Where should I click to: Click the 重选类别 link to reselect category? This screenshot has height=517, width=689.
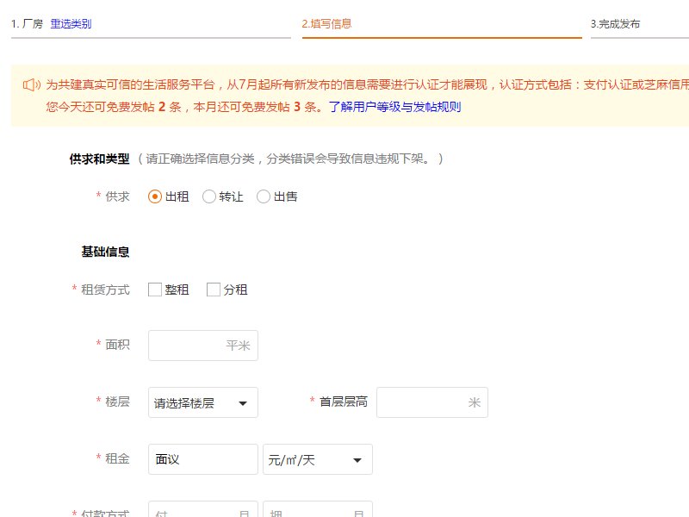[73, 24]
